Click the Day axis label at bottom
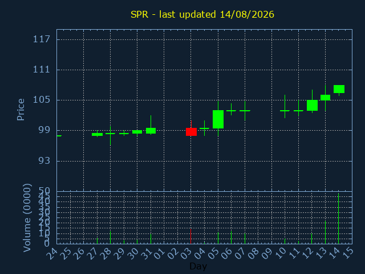Image resolution: width=365 pixels, height=274 pixels. 198,266
